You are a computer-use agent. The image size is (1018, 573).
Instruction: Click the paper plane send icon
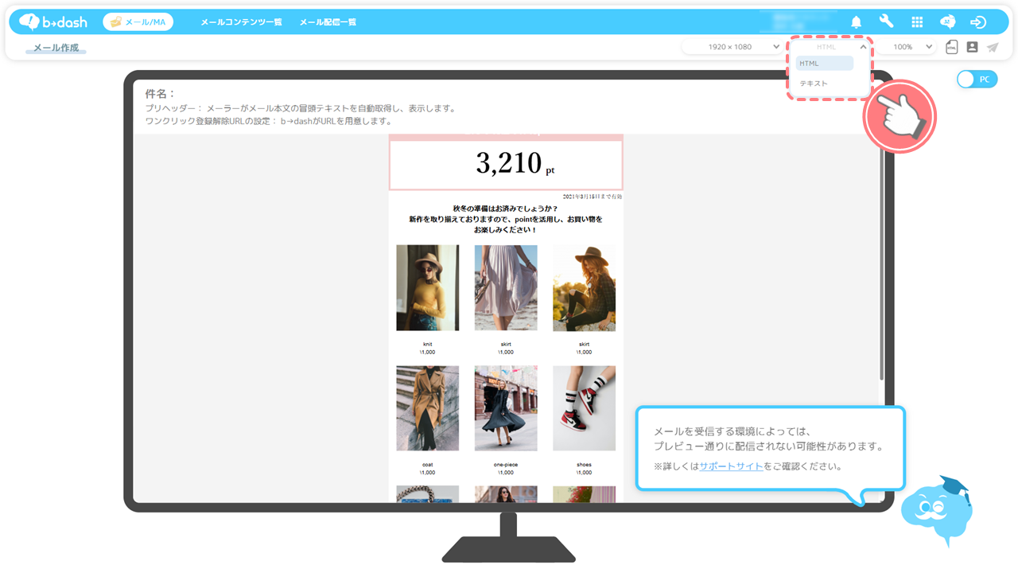[993, 47]
